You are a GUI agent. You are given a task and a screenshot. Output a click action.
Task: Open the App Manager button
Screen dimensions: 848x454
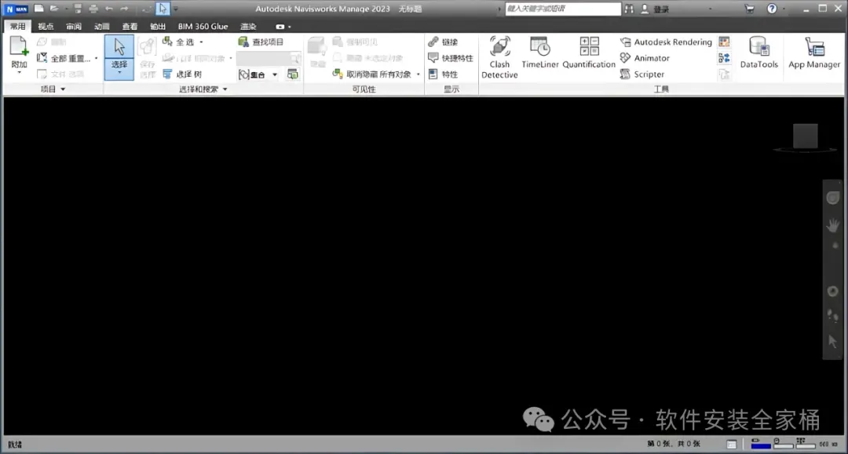[x=814, y=53]
